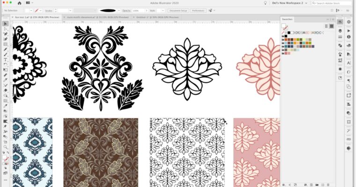Click the Document Setup button
This screenshot has width=356, height=187.
click(178, 10)
